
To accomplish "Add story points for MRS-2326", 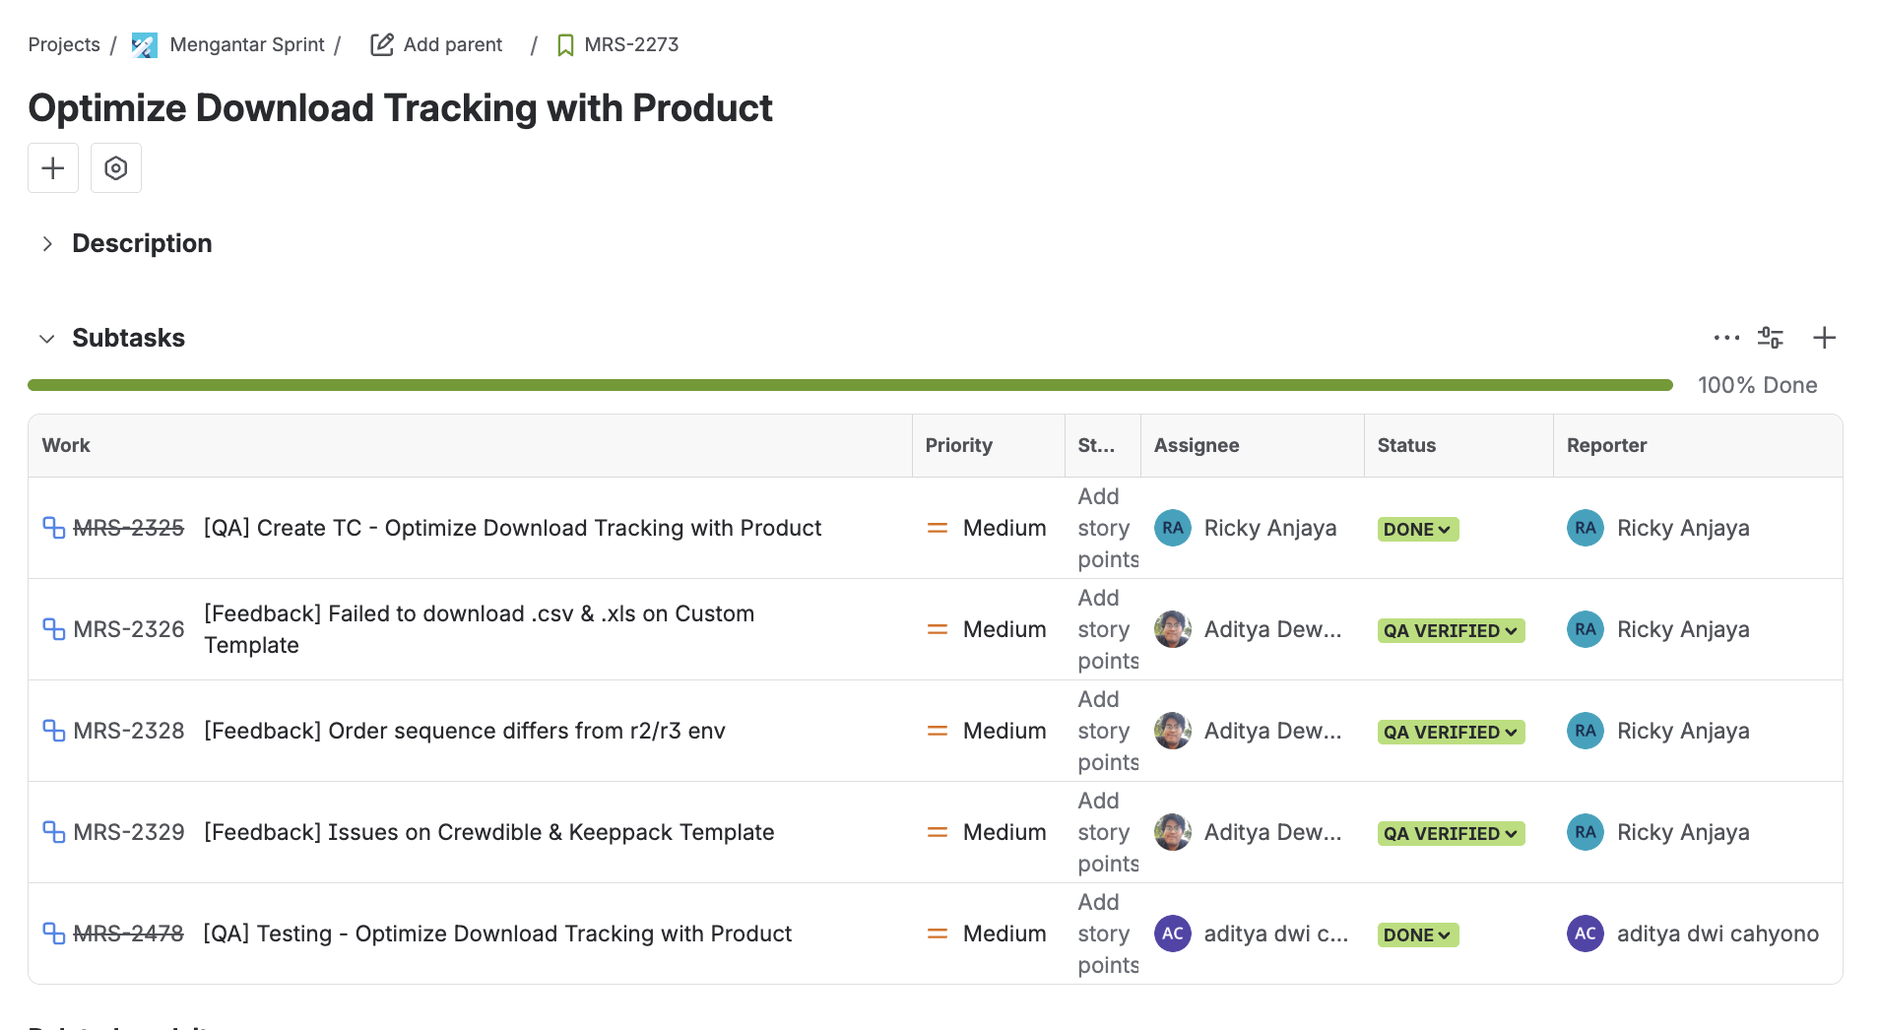I will click(1106, 629).
